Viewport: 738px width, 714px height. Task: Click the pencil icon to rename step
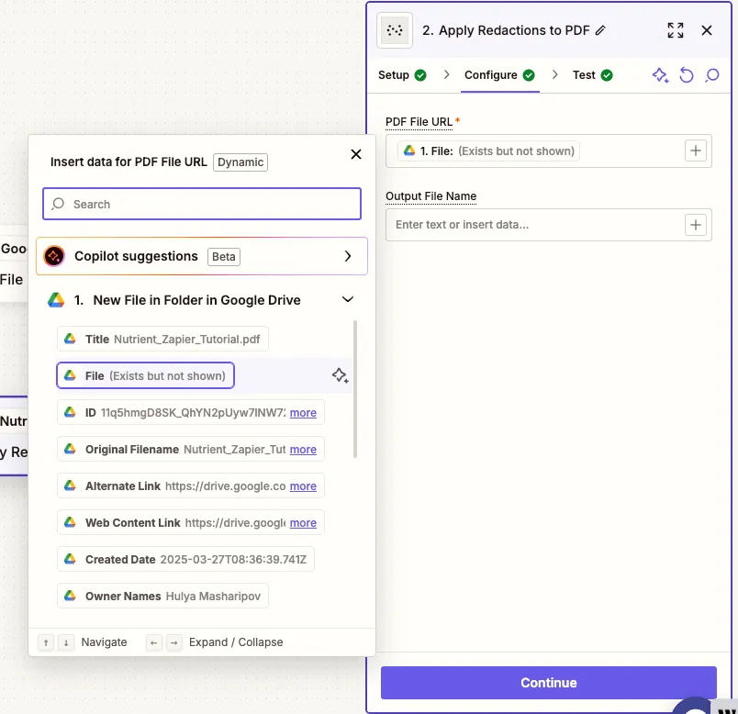click(x=601, y=30)
